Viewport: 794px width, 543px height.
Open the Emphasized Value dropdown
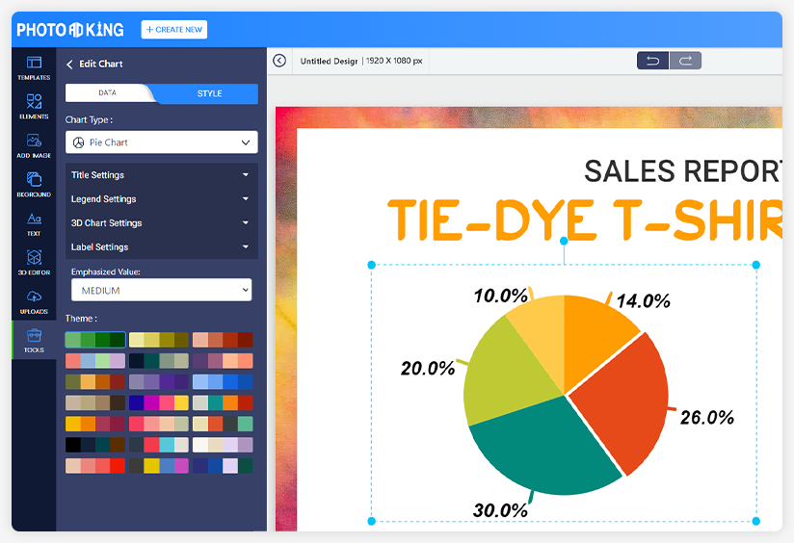pyautogui.click(x=161, y=290)
